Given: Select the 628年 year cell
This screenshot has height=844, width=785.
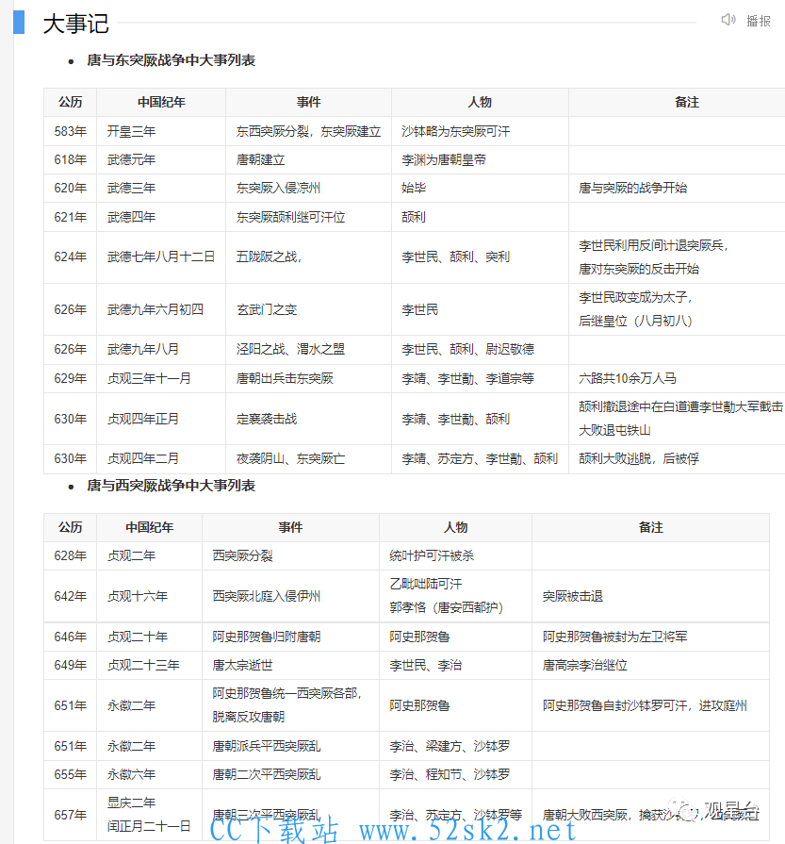Looking at the screenshot, I should point(71,555).
